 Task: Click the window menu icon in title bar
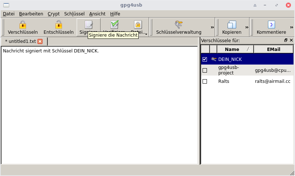coord(6,5)
